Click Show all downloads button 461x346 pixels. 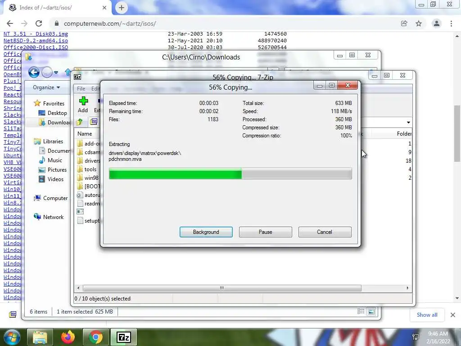point(427,315)
